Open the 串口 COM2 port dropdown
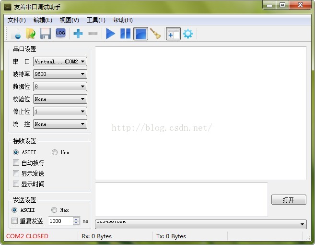The width and height of the screenshot is (315, 245). [60, 61]
